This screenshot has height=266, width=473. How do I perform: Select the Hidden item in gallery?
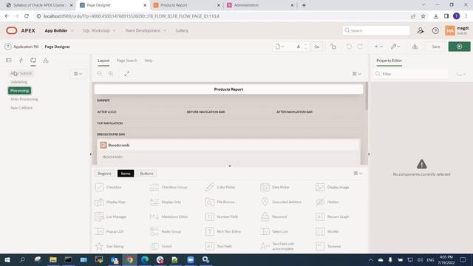click(327, 202)
